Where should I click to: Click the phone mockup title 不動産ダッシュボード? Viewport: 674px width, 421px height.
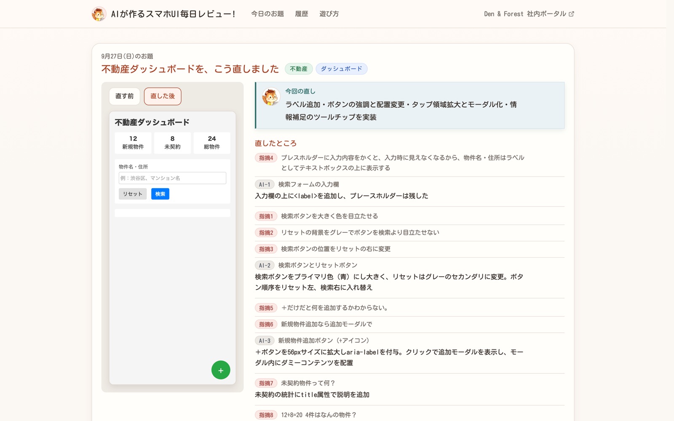(x=152, y=123)
